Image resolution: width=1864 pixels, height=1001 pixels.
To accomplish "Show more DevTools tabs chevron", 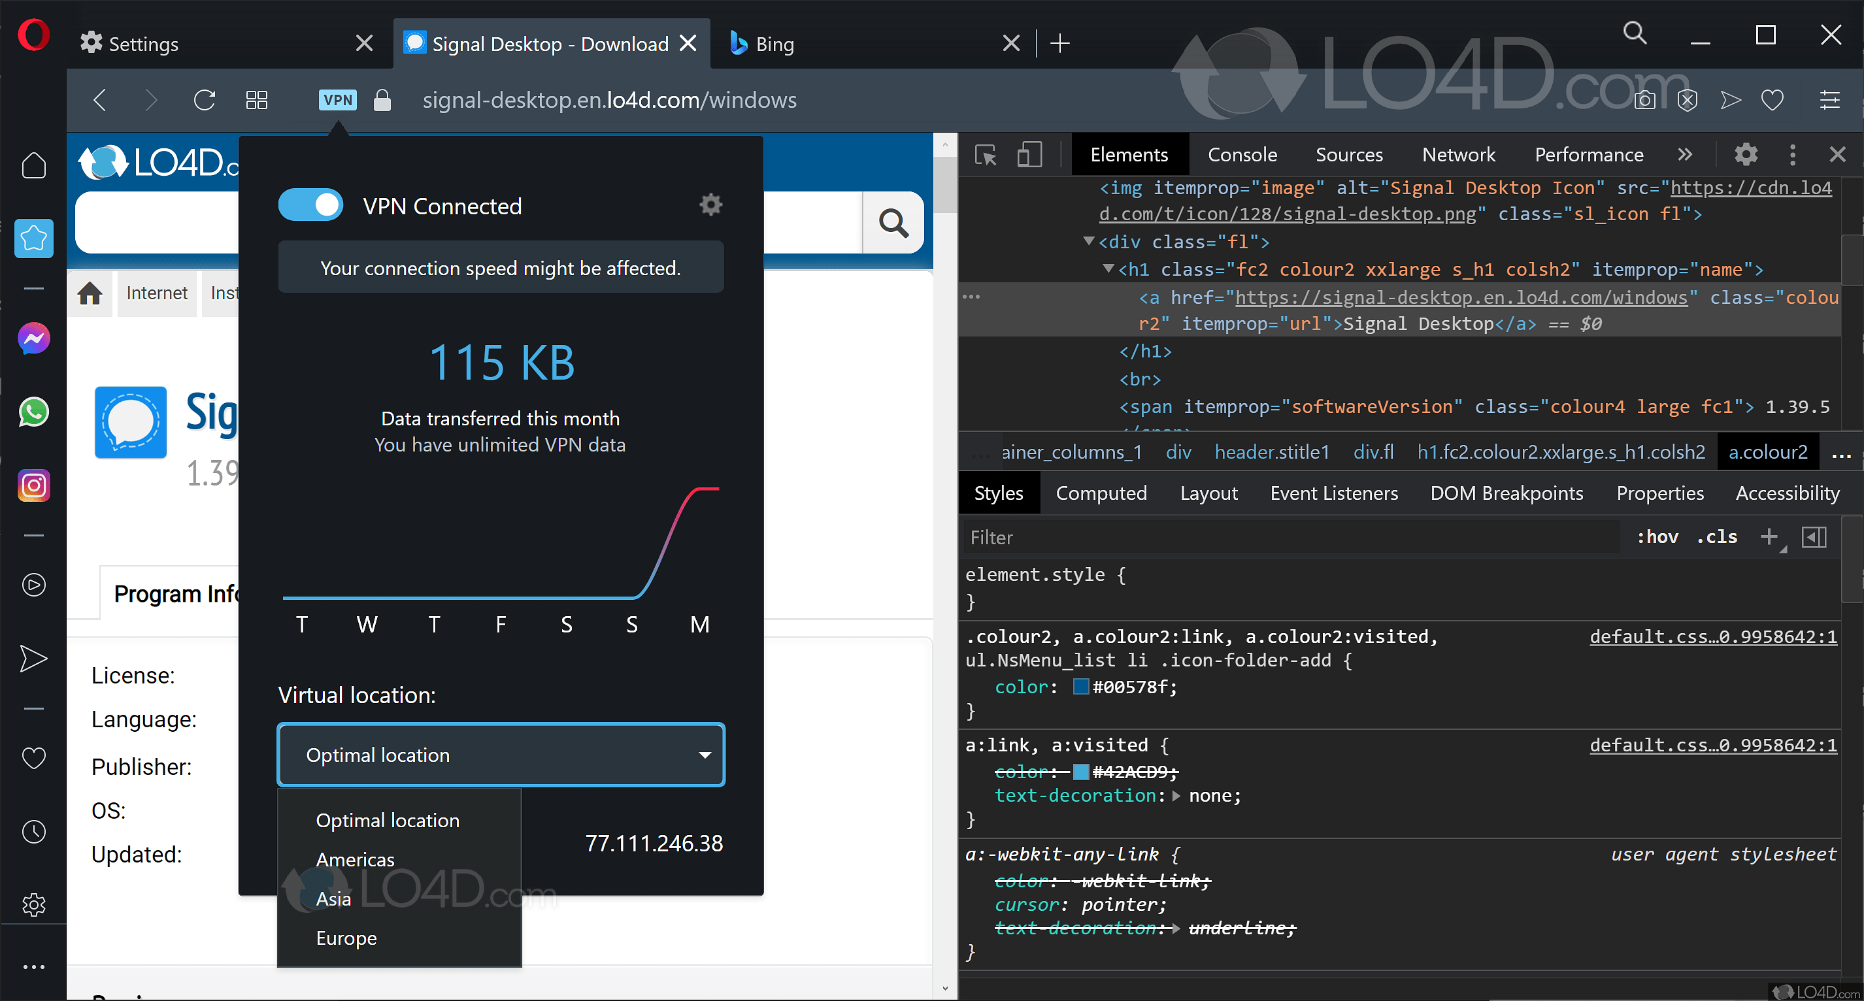I will coord(1684,155).
